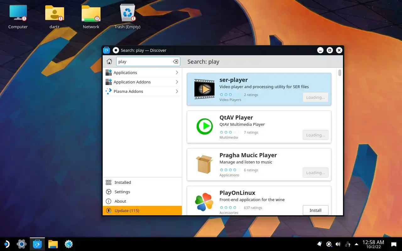Viewport: 402px width, 251px height.
Task: Click the Installed grid icon
Action: pyautogui.click(x=108, y=182)
